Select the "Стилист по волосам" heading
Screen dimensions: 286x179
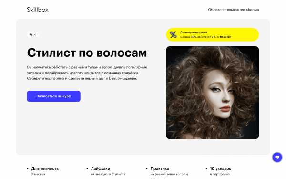[x=87, y=53]
